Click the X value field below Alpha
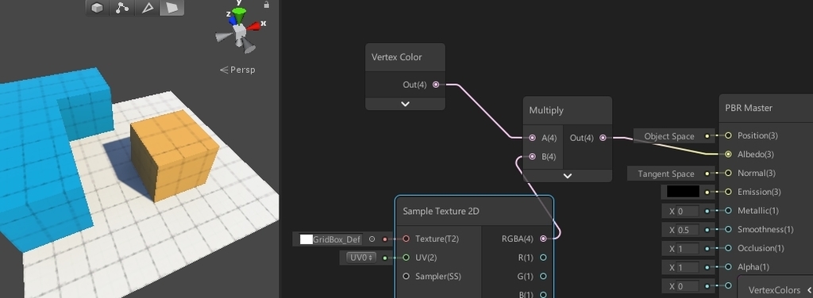 (x=688, y=286)
